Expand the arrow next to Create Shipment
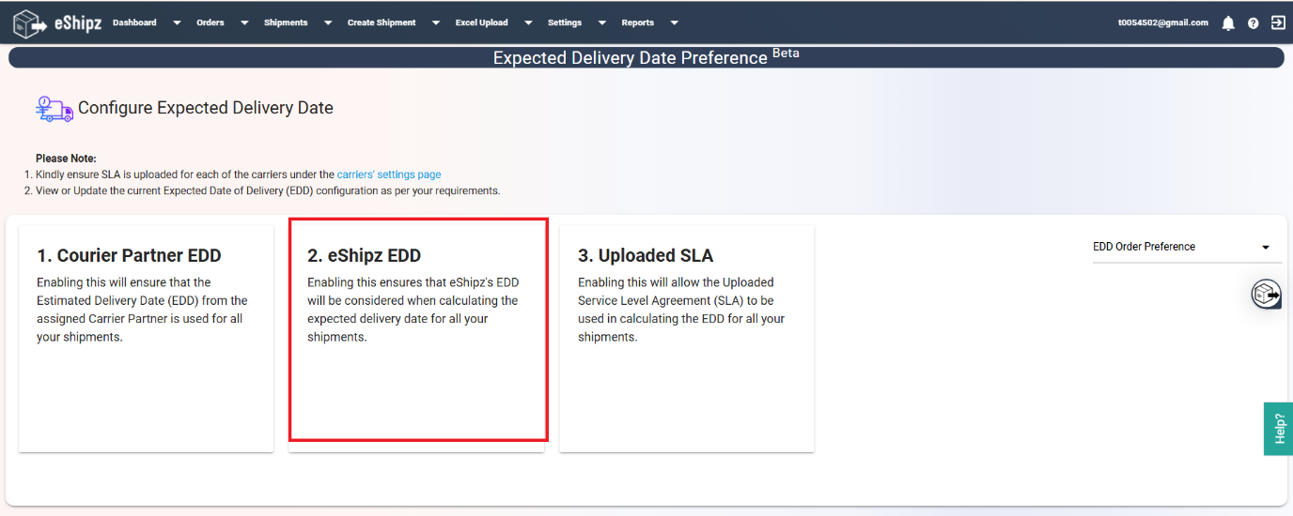The width and height of the screenshot is (1293, 516). (436, 23)
